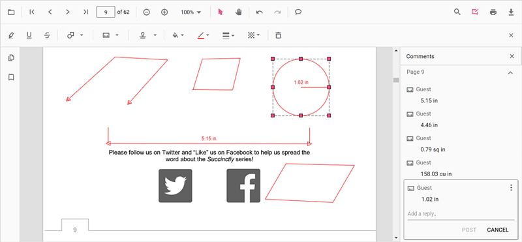Collapse the Page 9 comments group
The image size is (522, 242).
510,72
